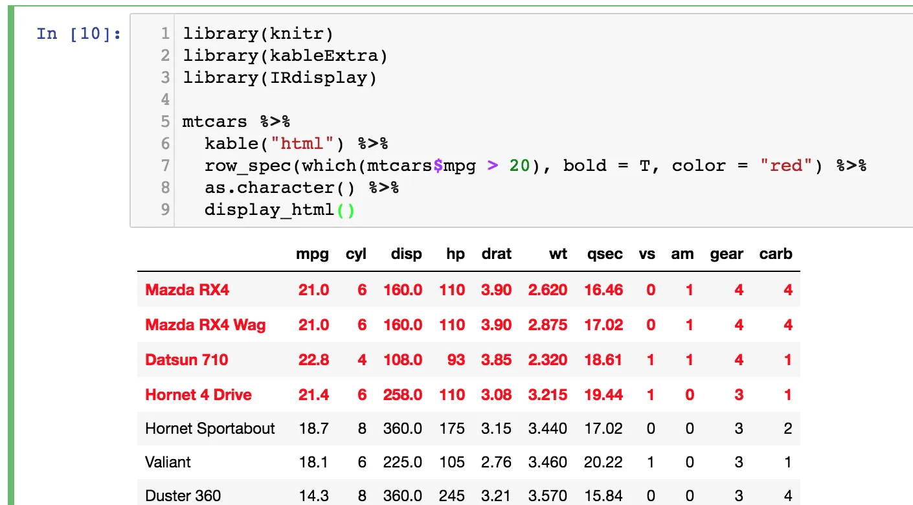Click the 17.02 qsec value in the Mazda RX4 Wag row
The height and width of the screenshot is (505, 913).
[603, 325]
